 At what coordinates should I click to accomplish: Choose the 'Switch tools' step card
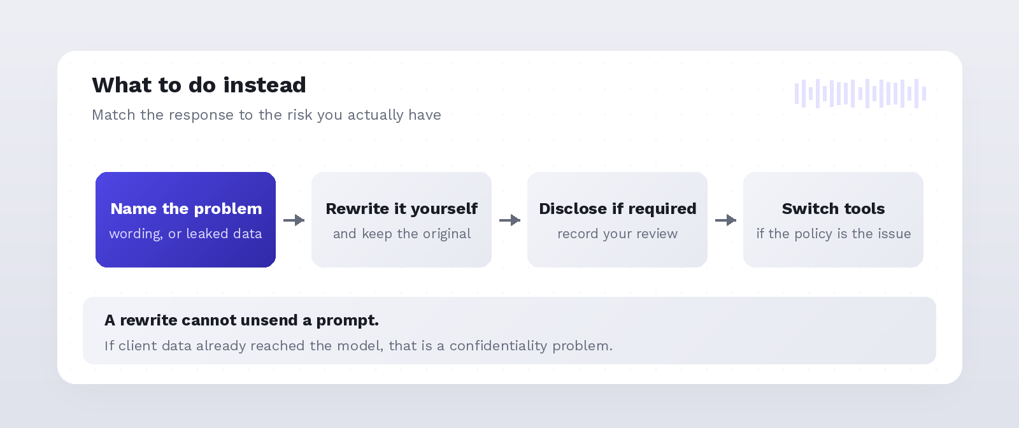pyautogui.click(x=833, y=220)
